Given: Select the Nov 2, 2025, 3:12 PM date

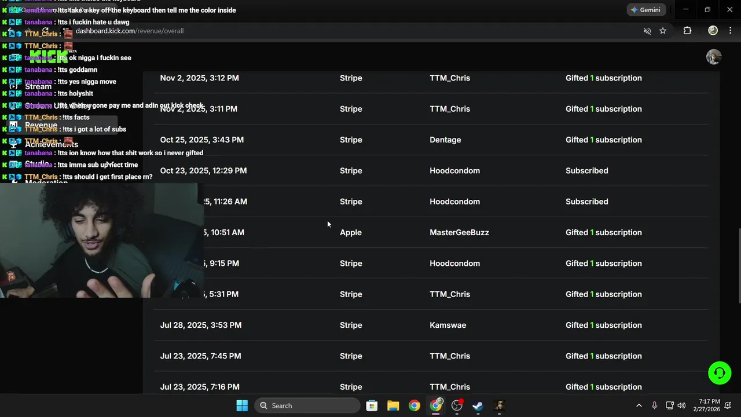Looking at the screenshot, I should click(x=199, y=78).
